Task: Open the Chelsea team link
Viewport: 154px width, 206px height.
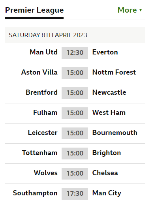Action: (105, 173)
